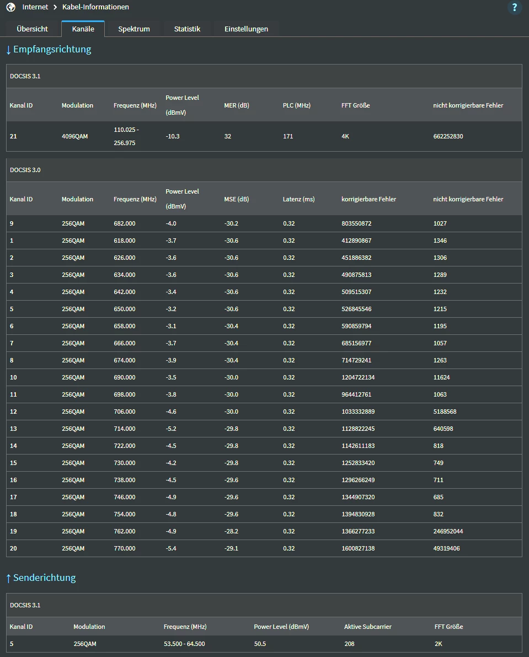The image size is (529, 657).
Task: Click the Latenz (ms) column header
Action: (298, 199)
